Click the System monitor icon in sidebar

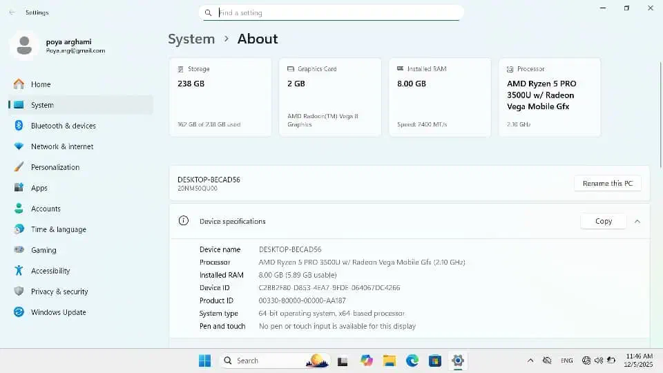(x=19, y=105)
